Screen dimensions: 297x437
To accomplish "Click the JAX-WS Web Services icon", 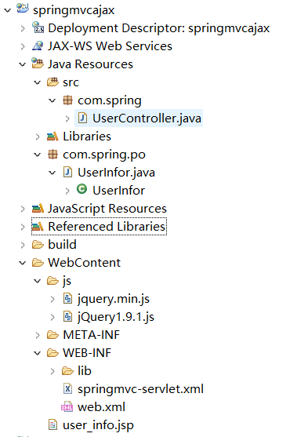I will pyautogui.click(x=38, y=46).
